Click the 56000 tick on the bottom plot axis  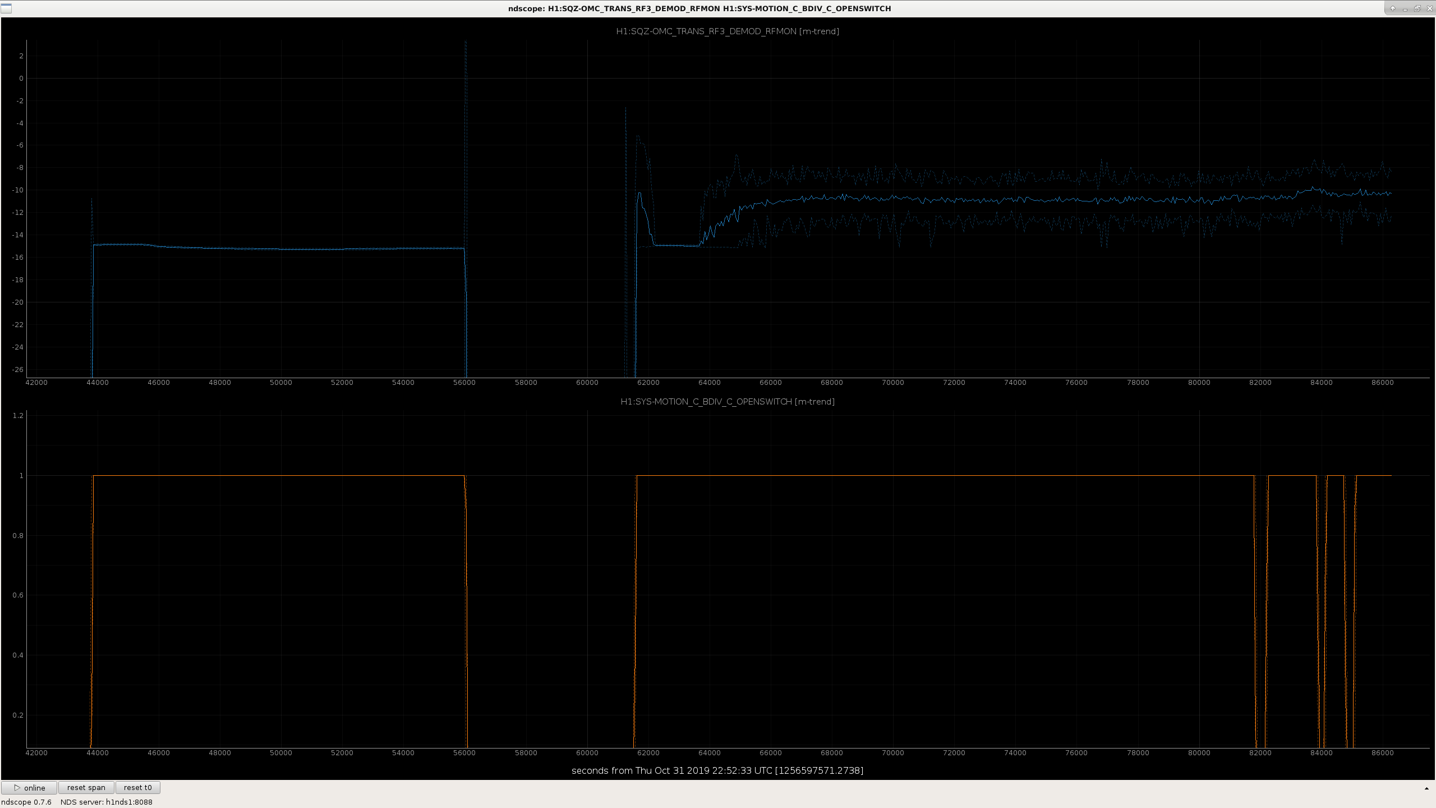tap(464, 753)
